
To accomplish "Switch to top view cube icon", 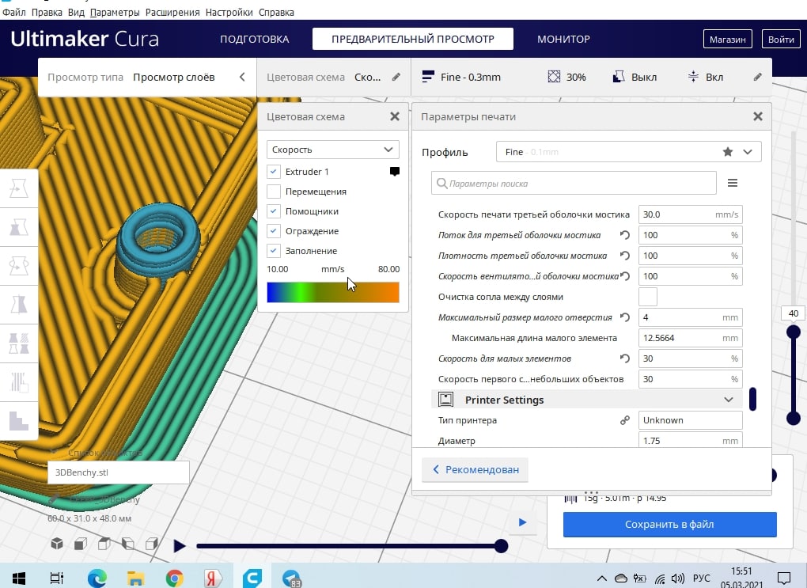I will [x=104, y=544].
